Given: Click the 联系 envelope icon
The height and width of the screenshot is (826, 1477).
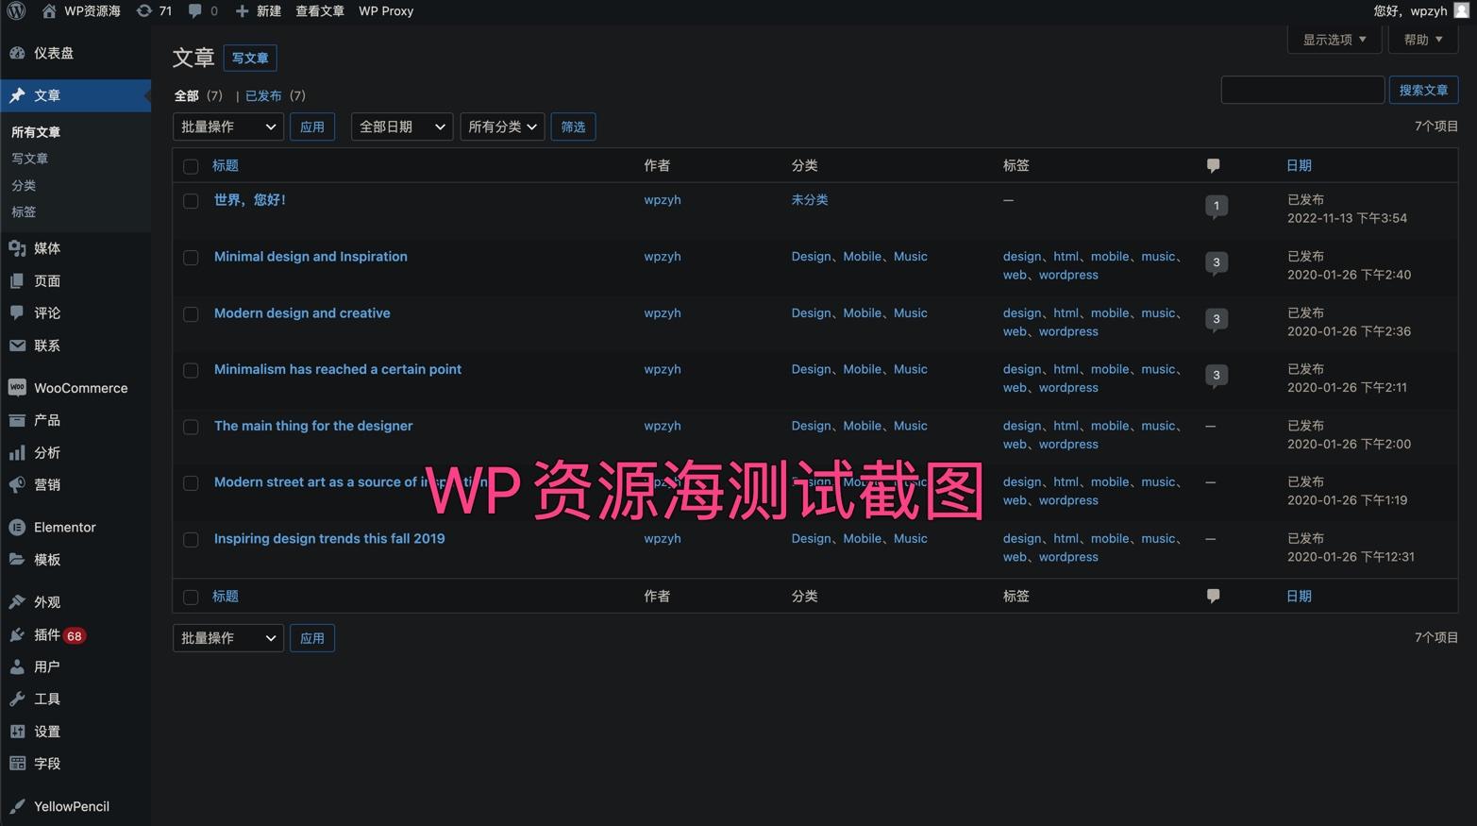Looking at the screenshot, I should coord(17,346).
